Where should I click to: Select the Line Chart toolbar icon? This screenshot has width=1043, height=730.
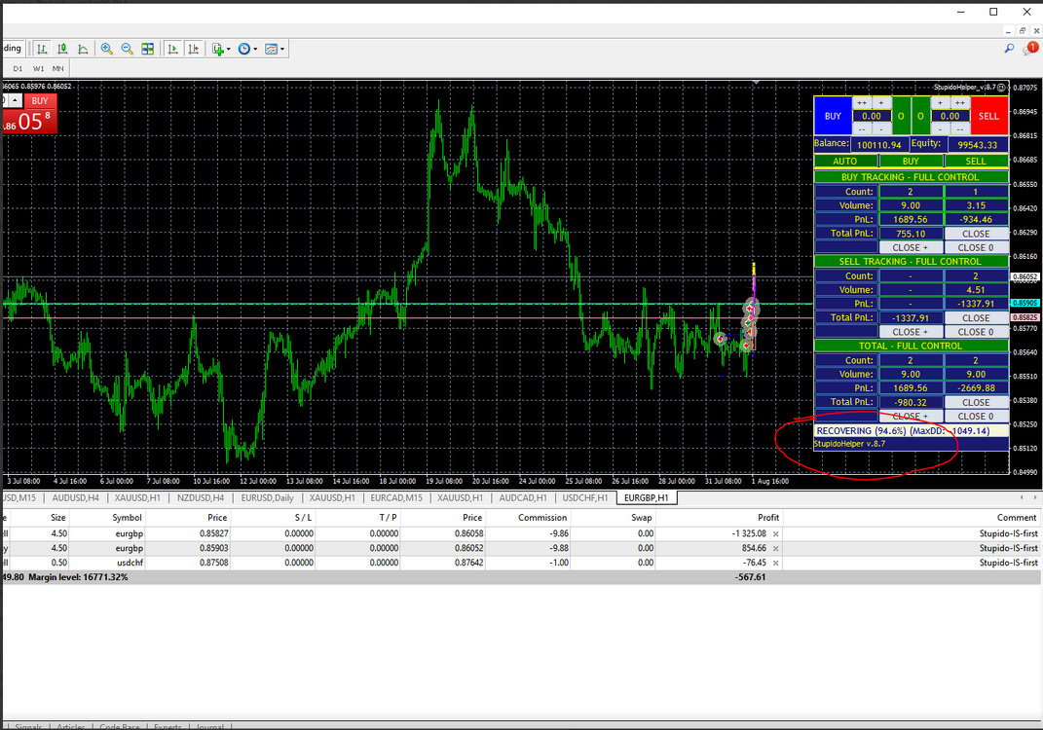click(83, 49)
